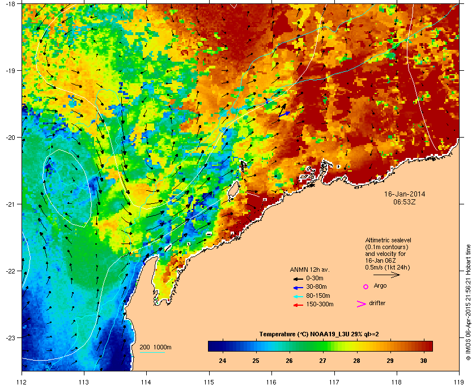476x385 pixels.
Task: Click the colorbar at green 27°C
Action: [322, 346]
